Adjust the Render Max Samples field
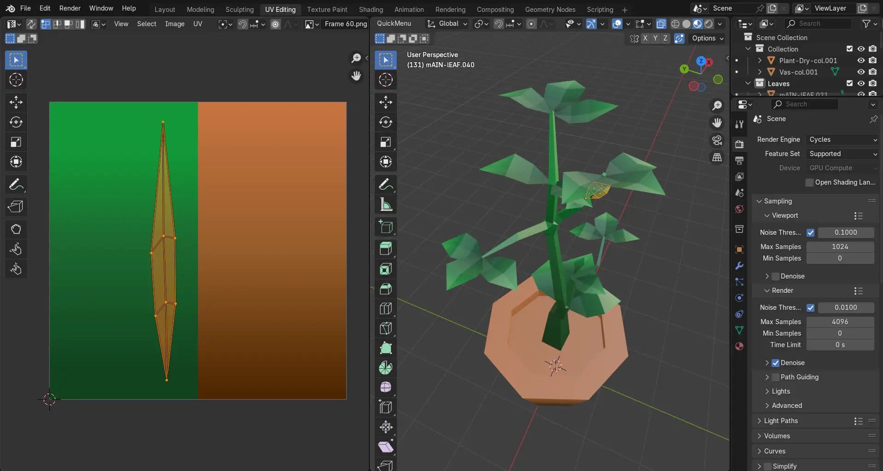883x471 pixels. 840,322
